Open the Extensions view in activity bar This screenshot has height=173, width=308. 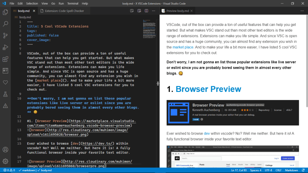tap(5, 59)
